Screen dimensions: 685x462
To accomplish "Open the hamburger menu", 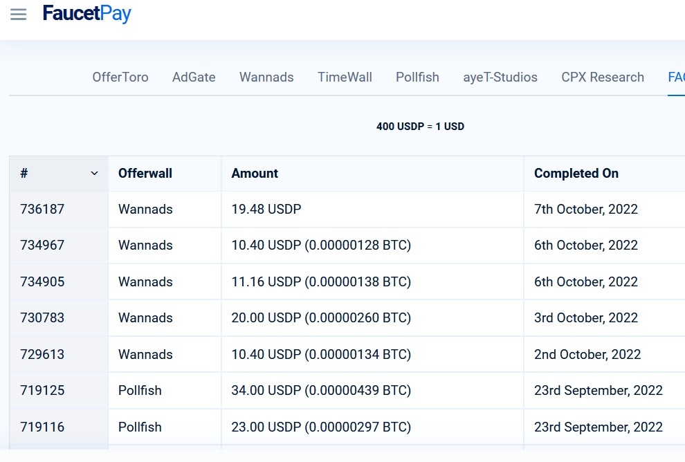I will [19, 15].
